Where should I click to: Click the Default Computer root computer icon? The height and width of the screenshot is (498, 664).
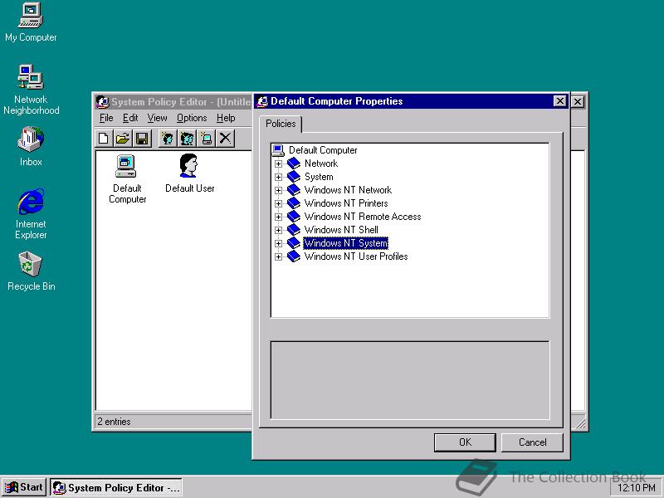278,150
